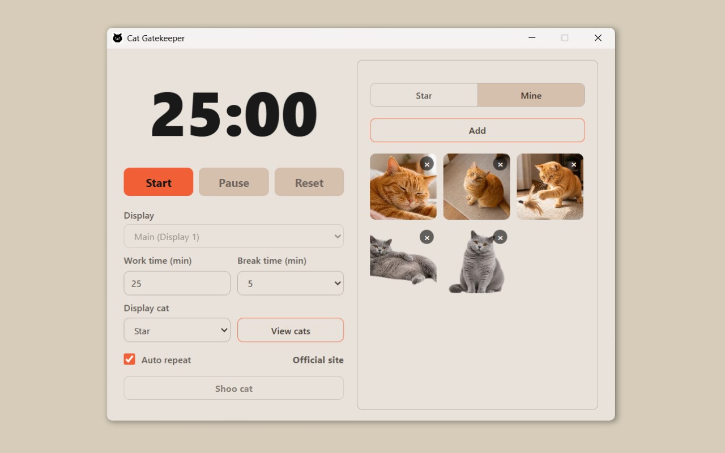Minimize the Cat Gatekeeper window
The image size is (725, 453).
click(x=532, y=38)
